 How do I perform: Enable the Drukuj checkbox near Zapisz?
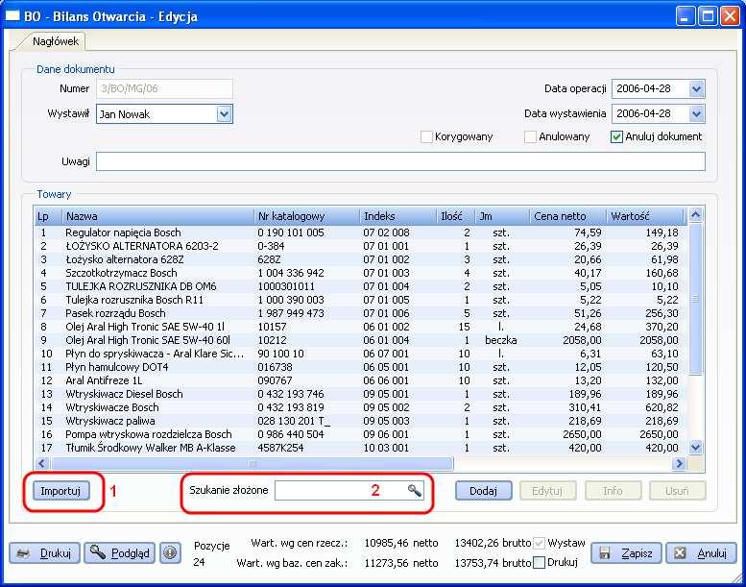pyautogui.click(x=539, y=562)
